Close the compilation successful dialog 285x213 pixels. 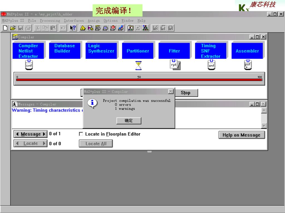(171, 92)
